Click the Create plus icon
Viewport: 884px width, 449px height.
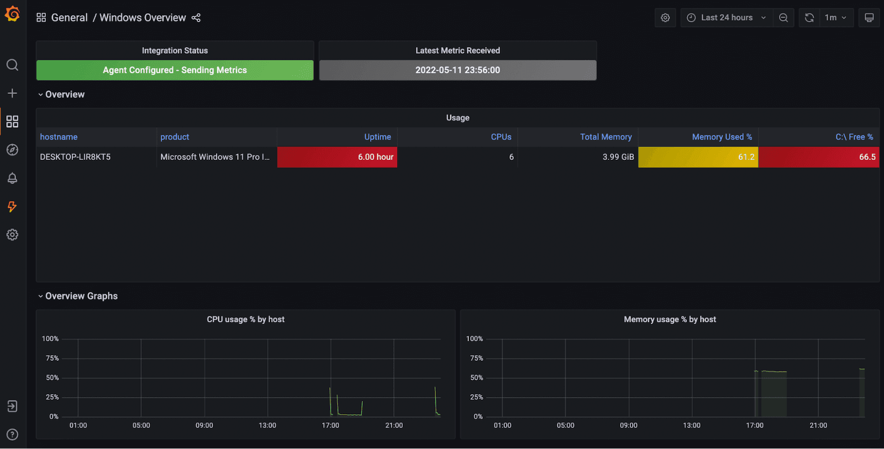coord(12,93)
